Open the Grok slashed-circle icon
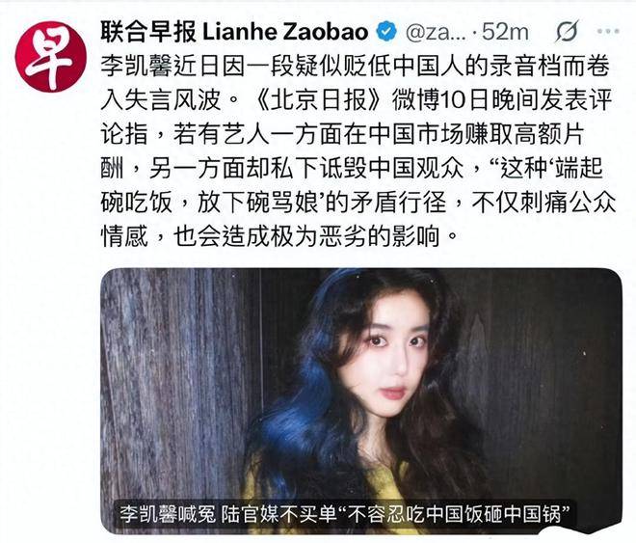636x543 pixels. tap(567, 31)
